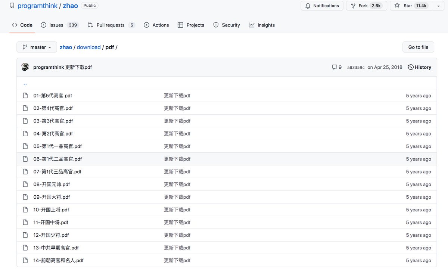448x270 pixels.
Task: Open file 04-第2代高官.pdf
Action: tap(53, 134)
